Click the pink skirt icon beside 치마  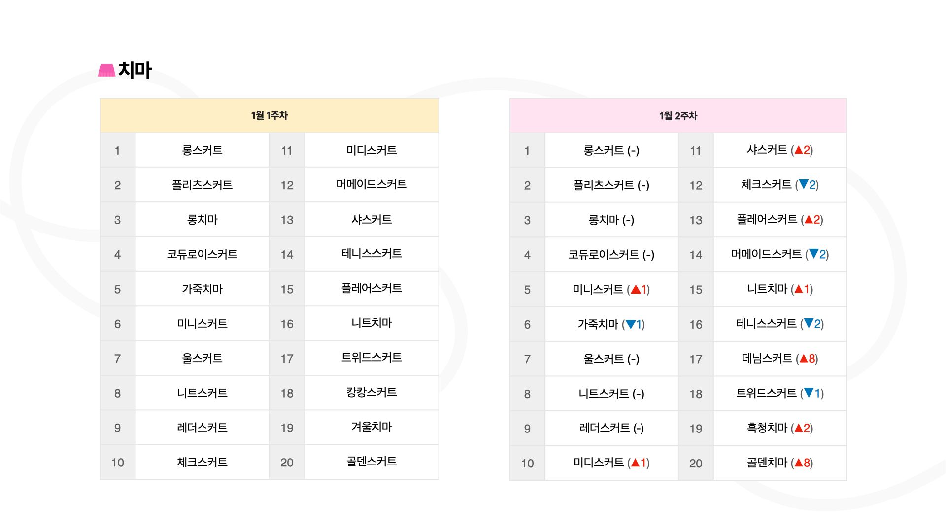click(x=106, y=70)
